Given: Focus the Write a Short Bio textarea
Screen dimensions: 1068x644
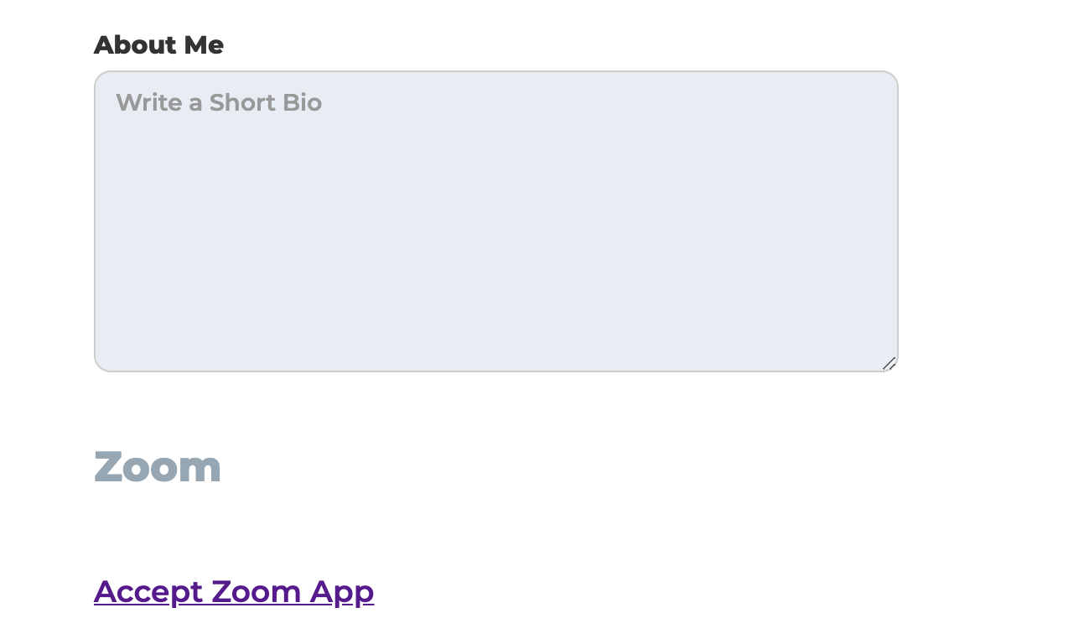Looking at the screenshot, I should coord(495,221).
